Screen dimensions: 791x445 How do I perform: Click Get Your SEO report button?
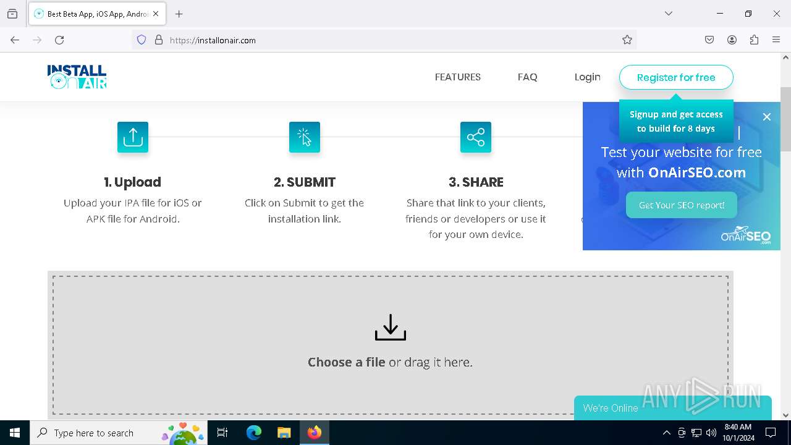point(682,205)
